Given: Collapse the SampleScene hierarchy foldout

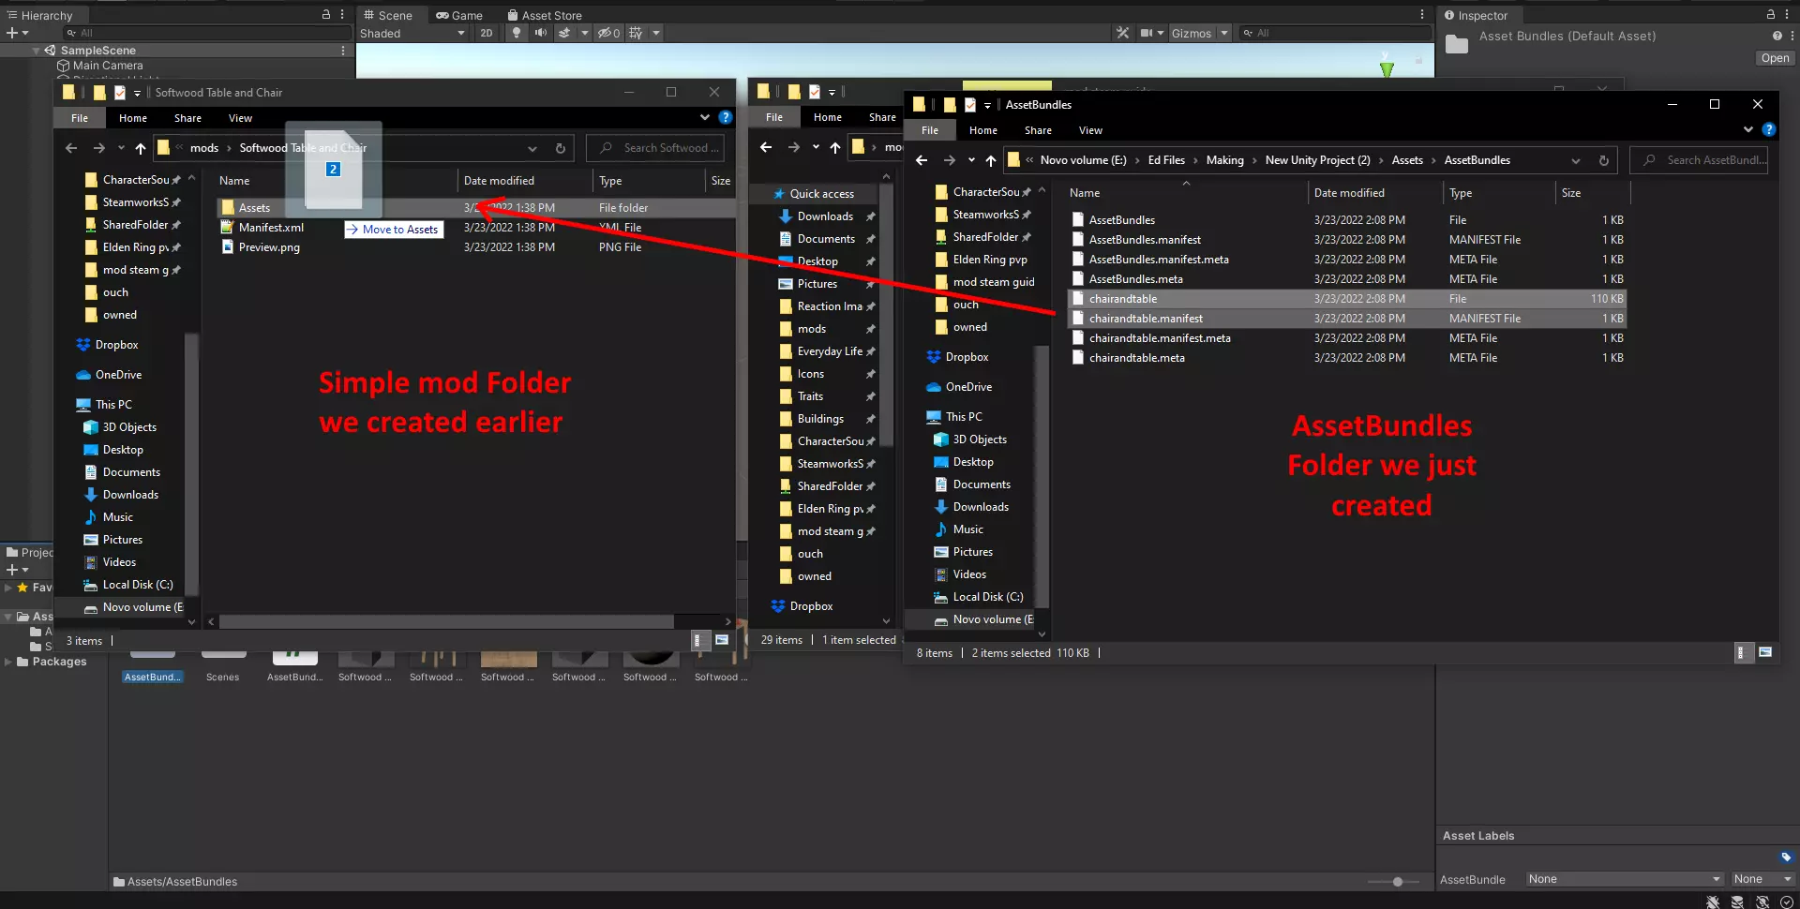Looking at the screenshot, I should (37, 51).
